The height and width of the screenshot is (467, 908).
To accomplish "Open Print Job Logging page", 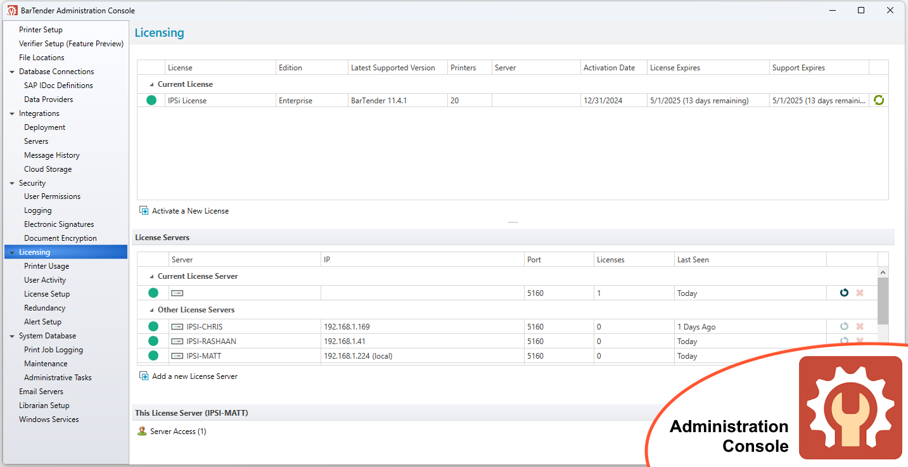I will (53, 350).
